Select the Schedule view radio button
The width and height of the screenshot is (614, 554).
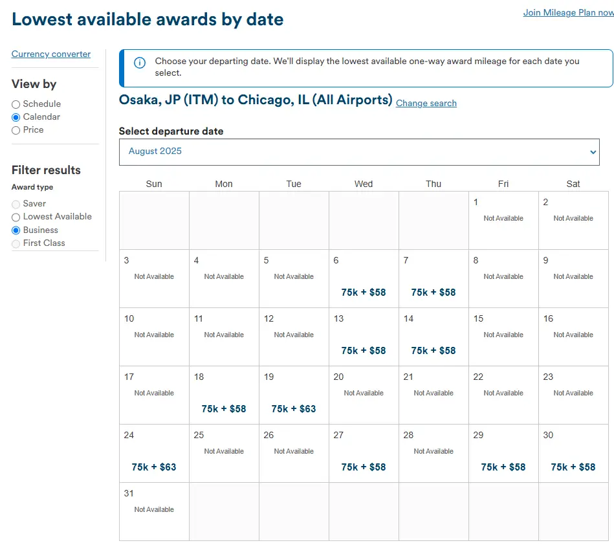point(16,104)
